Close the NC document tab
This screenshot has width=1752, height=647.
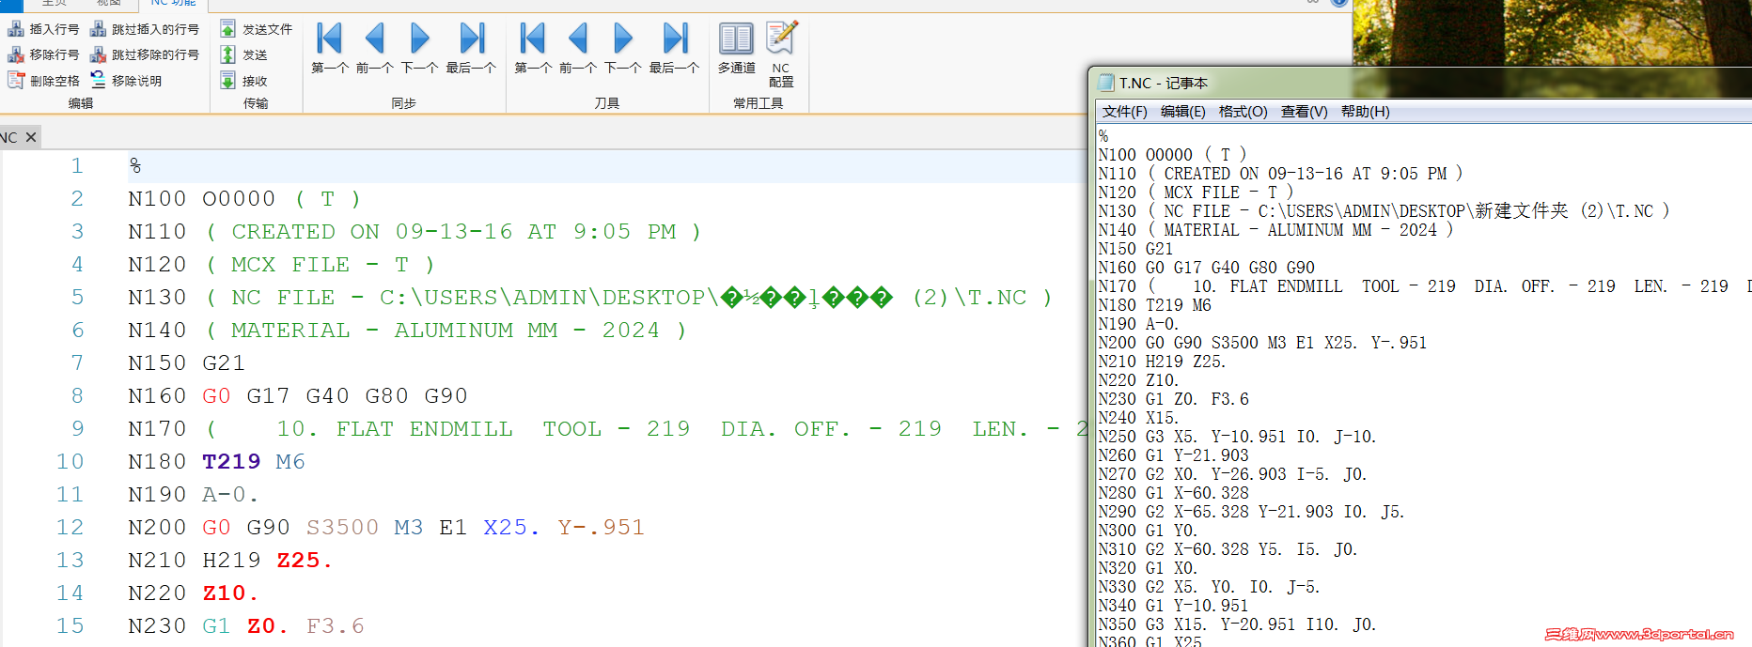pyautogui.click(x=31, y=137)
